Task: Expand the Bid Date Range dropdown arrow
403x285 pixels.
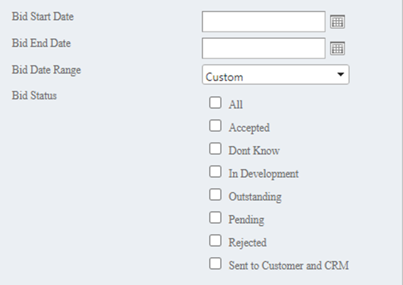Action: pos(340,75)
